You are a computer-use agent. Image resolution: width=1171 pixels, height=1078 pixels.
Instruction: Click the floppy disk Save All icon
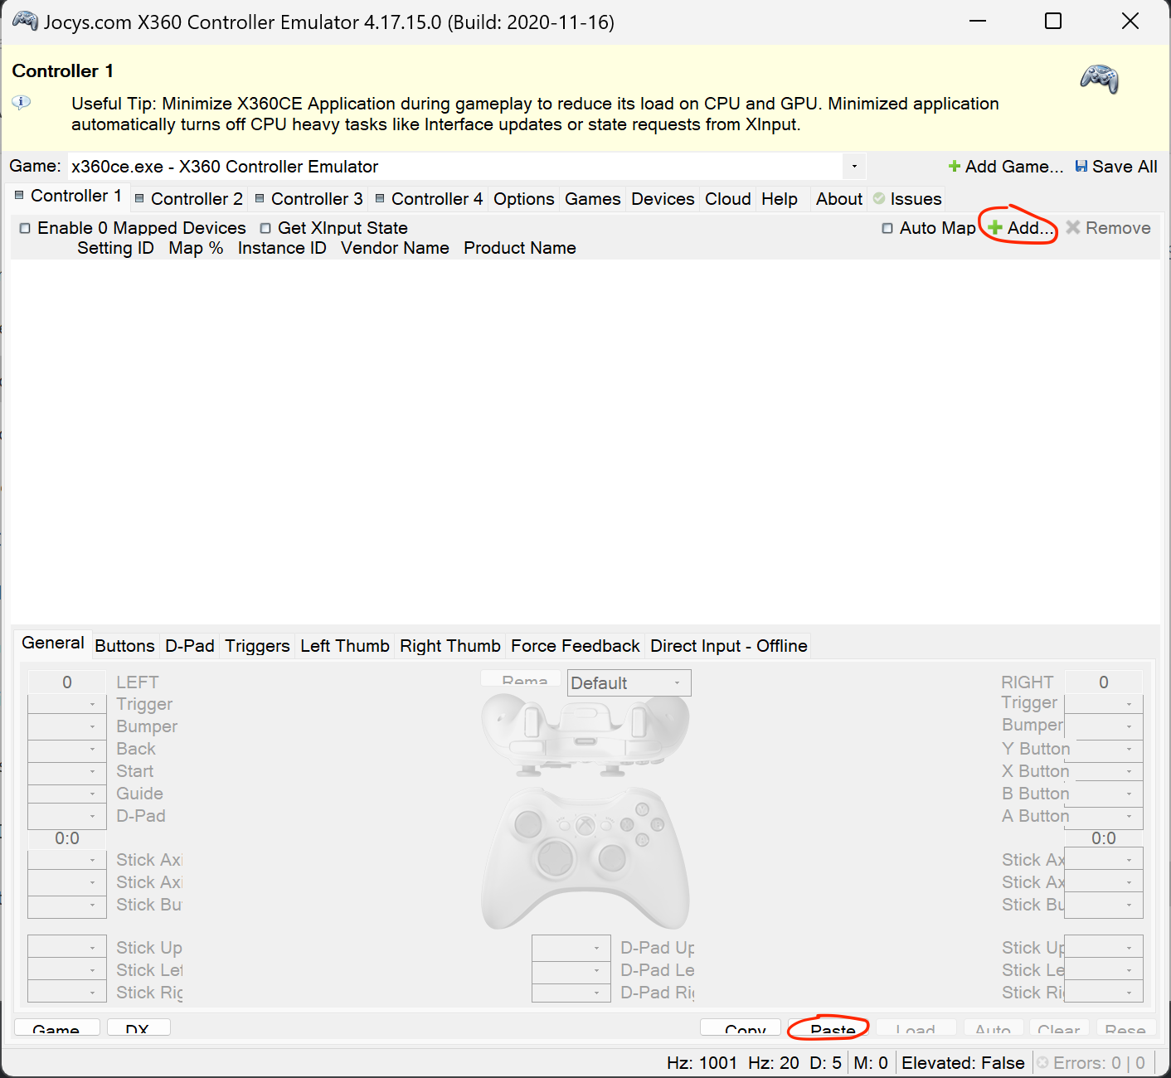tap(1082, 166)
